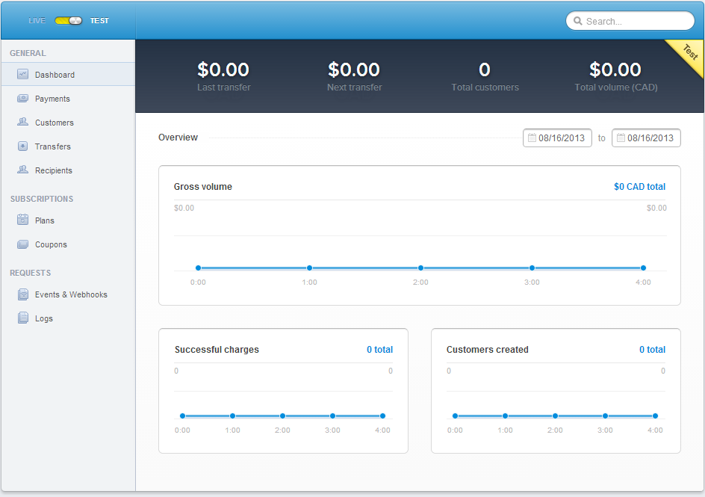The width and height of the screenshot is (705, 497).
Task: Click in the Search input field
Action: (x=635, y=22)
